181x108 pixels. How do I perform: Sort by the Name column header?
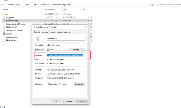point(5,10)
